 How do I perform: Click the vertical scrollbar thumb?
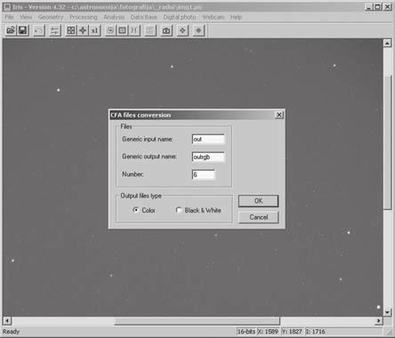[x=387, y=142]
